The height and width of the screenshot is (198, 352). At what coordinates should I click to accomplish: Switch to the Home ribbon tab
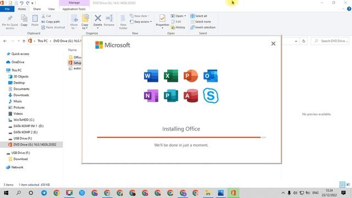point(22,9)
